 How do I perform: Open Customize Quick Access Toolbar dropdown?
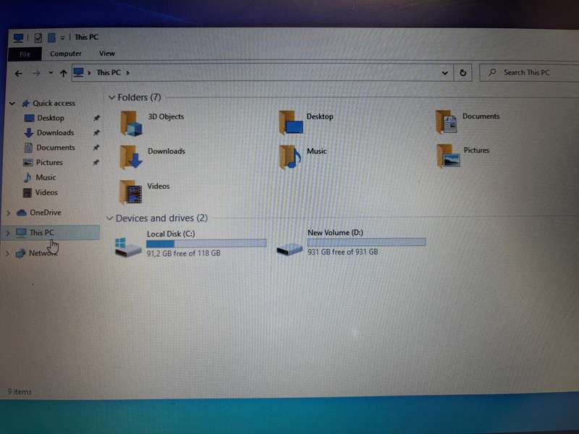tap(63, 38)
